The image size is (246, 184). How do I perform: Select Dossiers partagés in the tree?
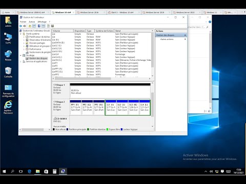click(37, 43)
